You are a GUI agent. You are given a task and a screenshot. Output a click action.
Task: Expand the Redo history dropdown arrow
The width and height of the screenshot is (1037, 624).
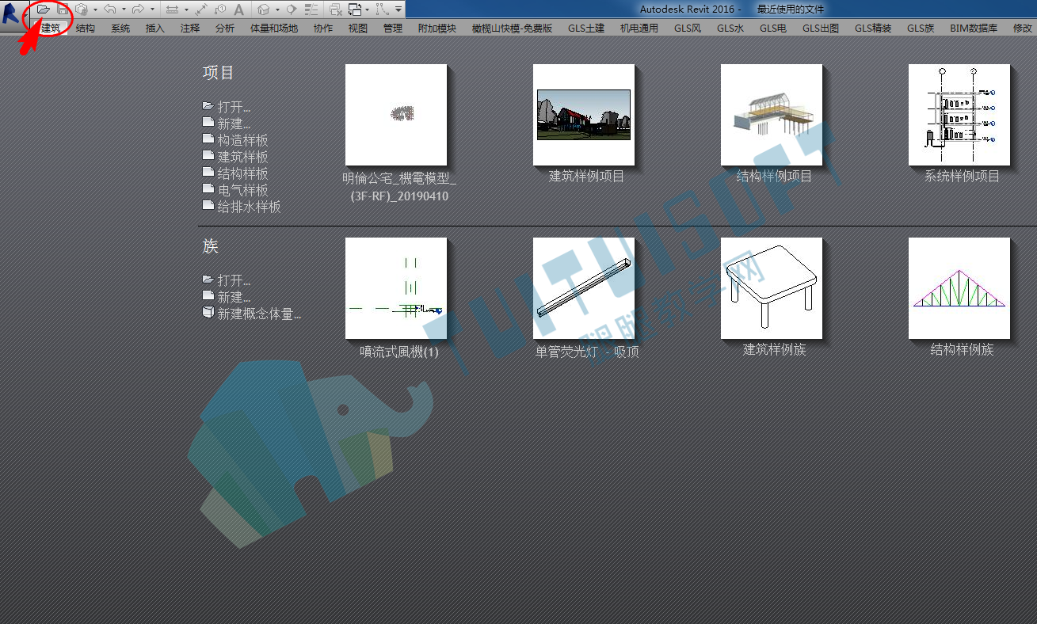(x=152, y=9)
